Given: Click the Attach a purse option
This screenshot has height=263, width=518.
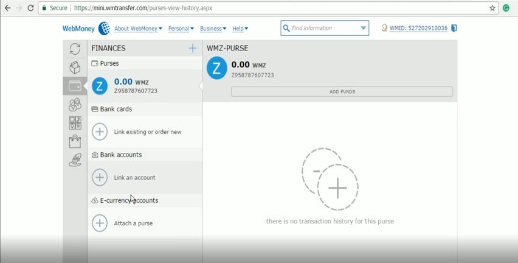Looking at the screenshot, I should point(133,223).
